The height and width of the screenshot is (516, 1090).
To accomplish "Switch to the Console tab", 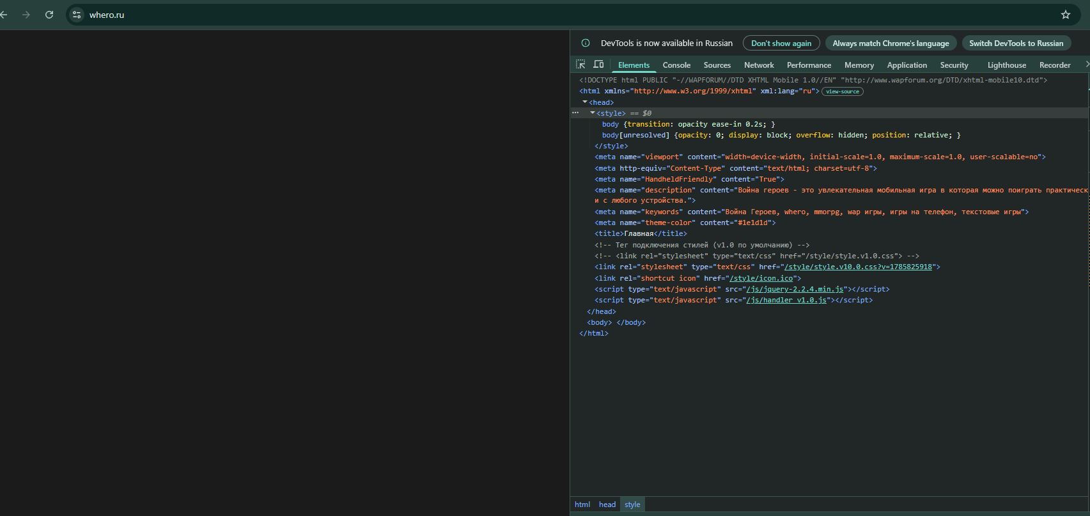I will tap(676, 65).
